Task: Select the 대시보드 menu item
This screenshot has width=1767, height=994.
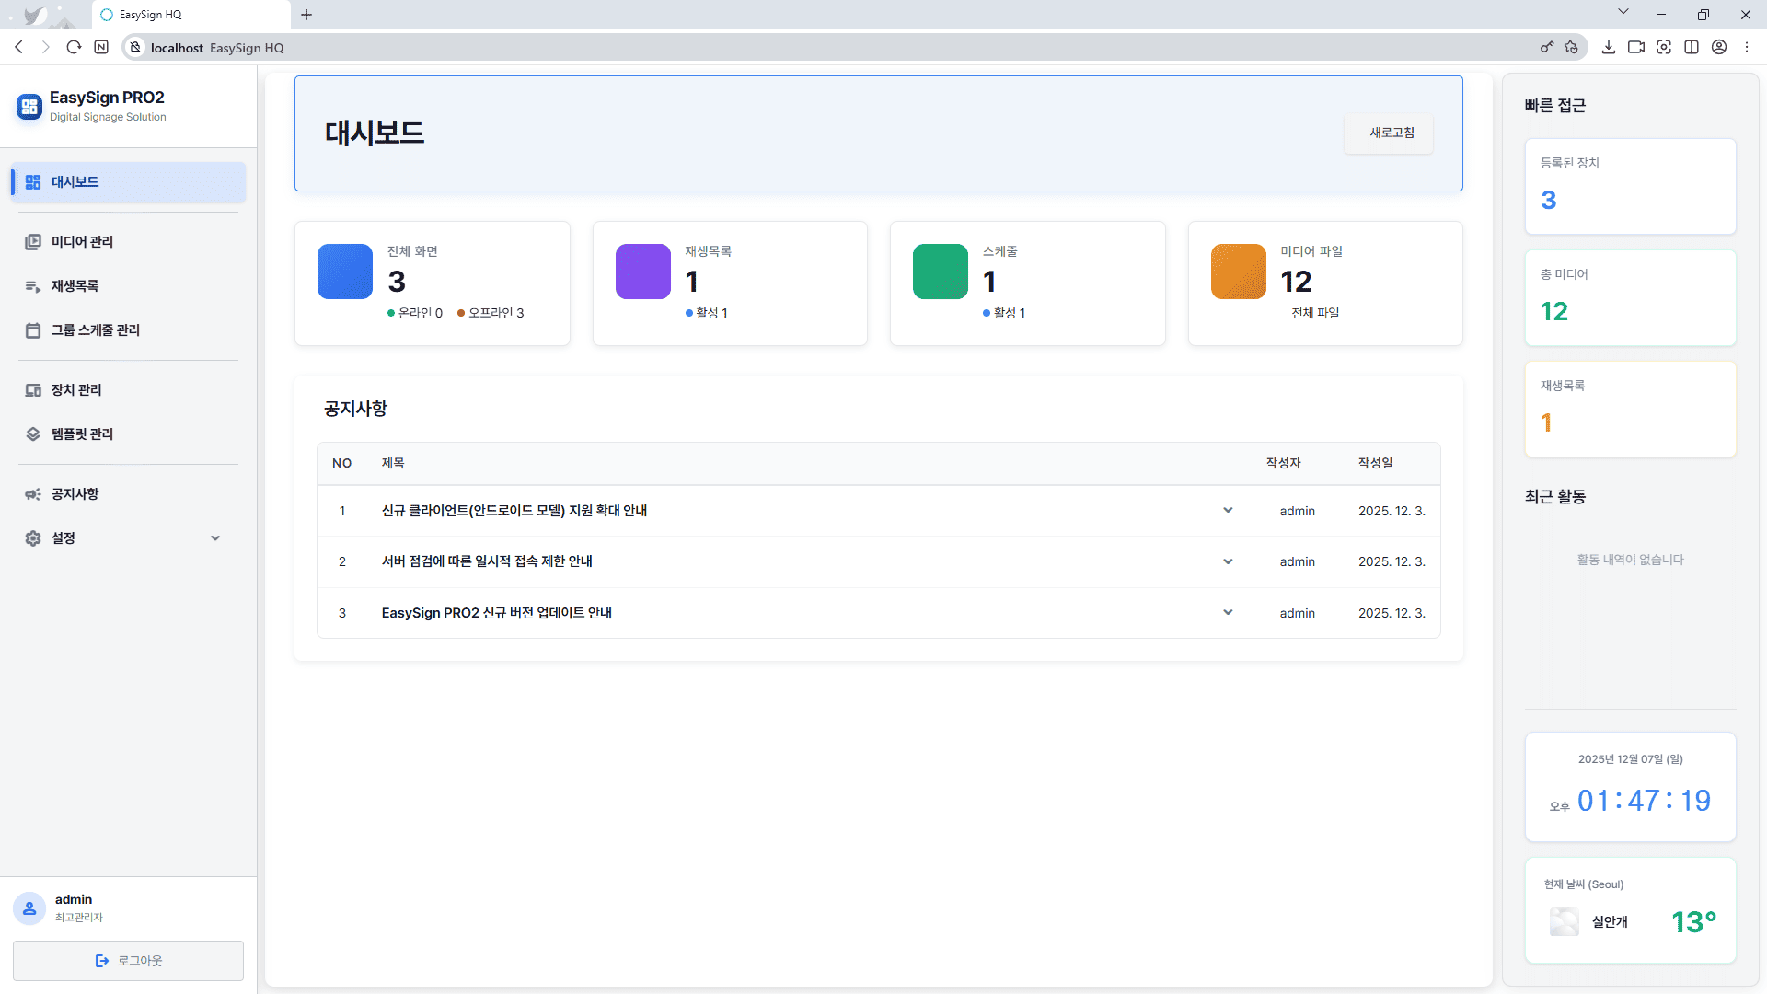Action: (129, 182)
